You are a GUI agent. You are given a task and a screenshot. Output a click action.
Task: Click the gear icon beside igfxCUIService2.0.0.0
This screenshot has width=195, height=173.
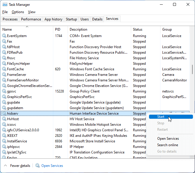pyautogui.click(x=4, y=130)
